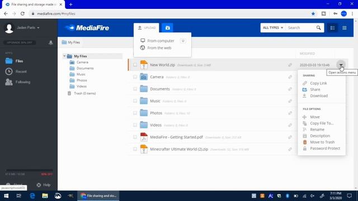Click Upgrade 50% OFF button
This screenshot has width=358, height=201.
[20, 42]
